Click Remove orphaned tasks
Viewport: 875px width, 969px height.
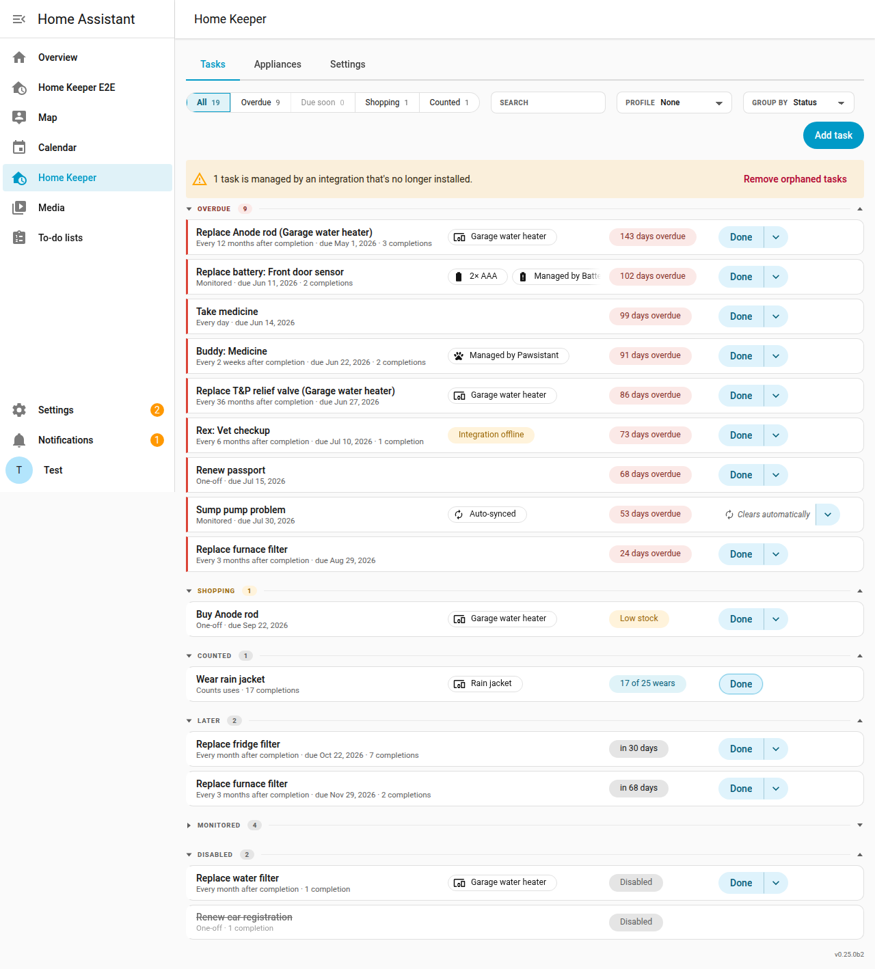tap(795, 179)
